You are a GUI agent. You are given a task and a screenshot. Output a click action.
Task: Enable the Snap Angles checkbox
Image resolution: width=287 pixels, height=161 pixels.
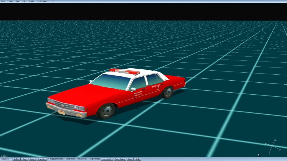pos(65,159)
